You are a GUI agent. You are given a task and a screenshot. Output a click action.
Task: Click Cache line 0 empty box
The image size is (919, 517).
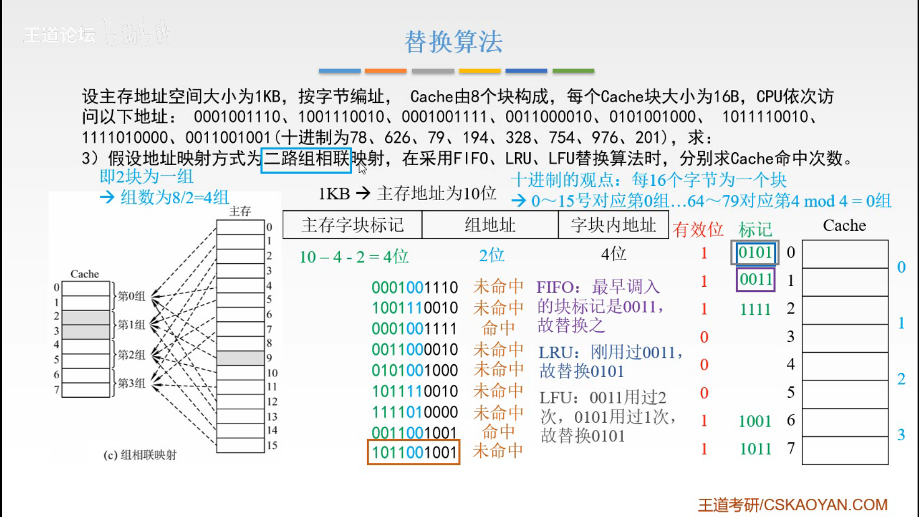point(845,254)
